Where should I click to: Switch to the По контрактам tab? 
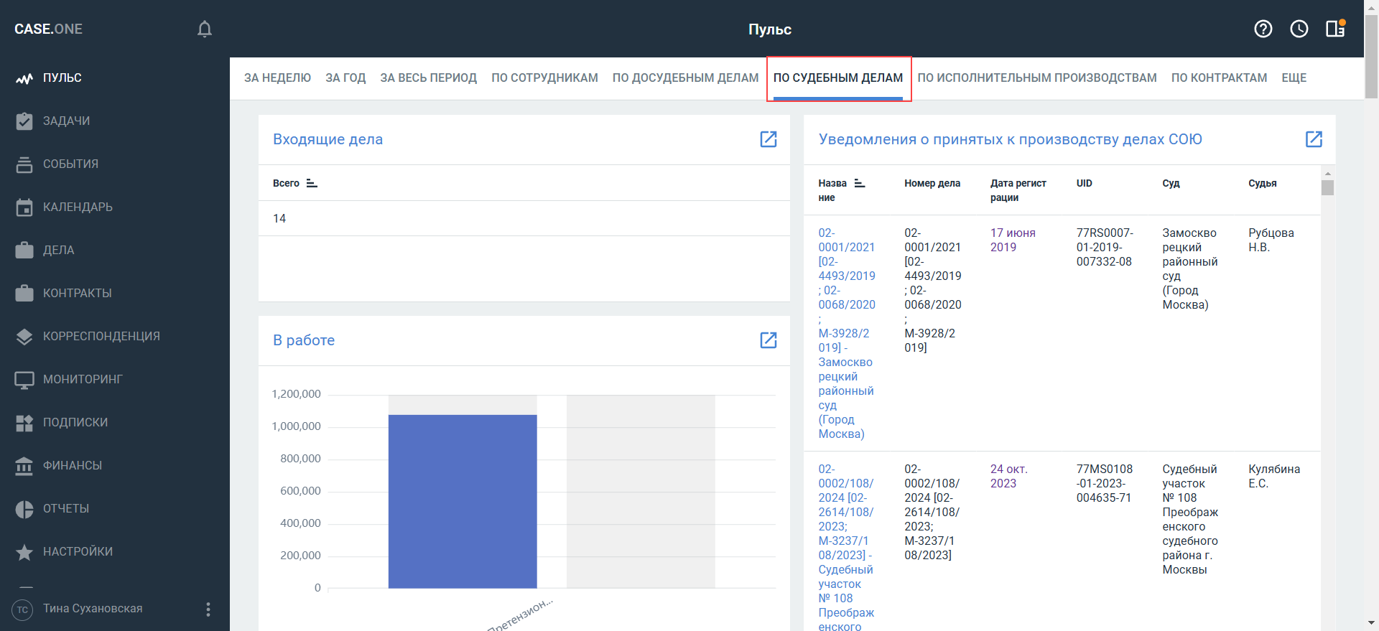(x=1219, y=78)
